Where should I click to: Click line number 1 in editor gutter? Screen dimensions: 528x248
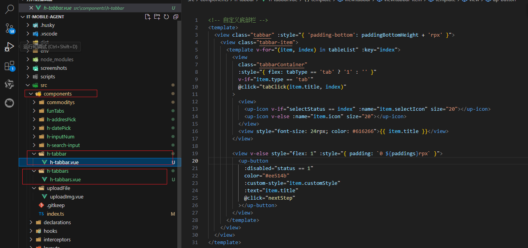pyautogui.click(x=197, y=20)
